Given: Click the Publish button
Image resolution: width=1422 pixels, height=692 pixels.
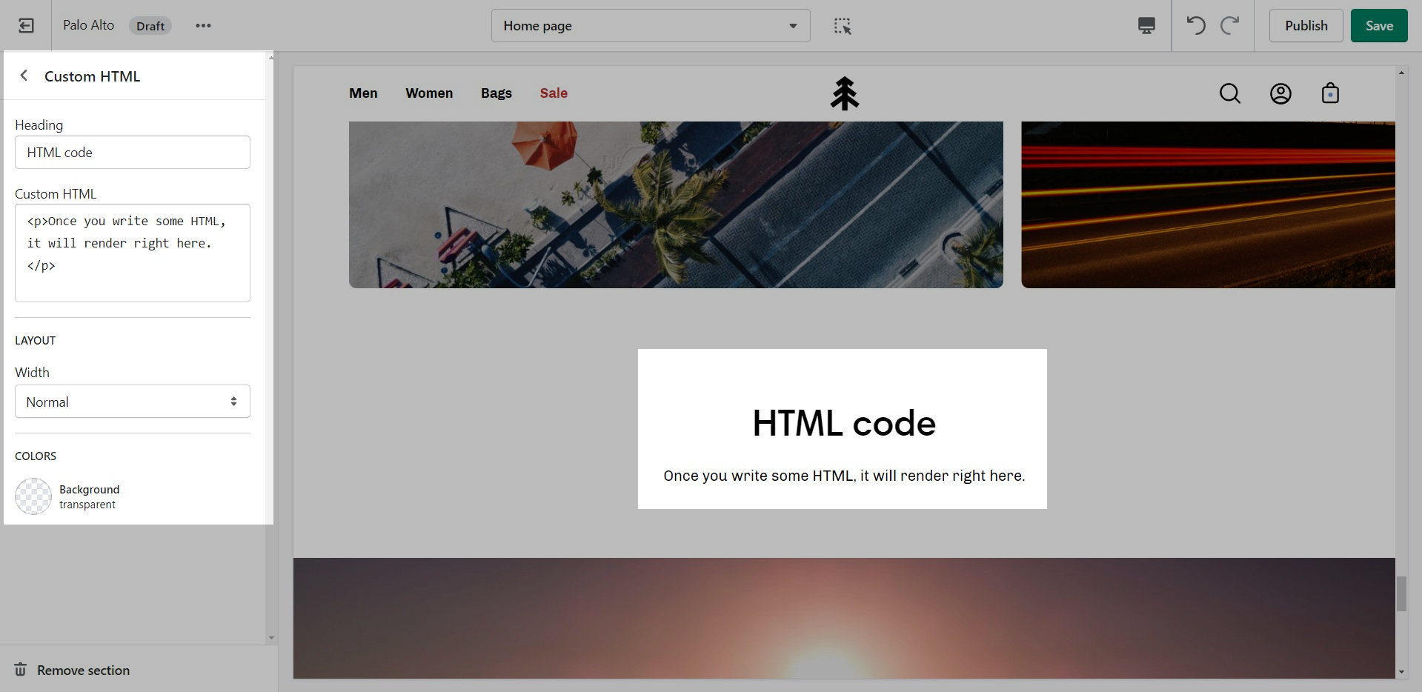Looking at the screenshot, I should tap(1306, 26).
